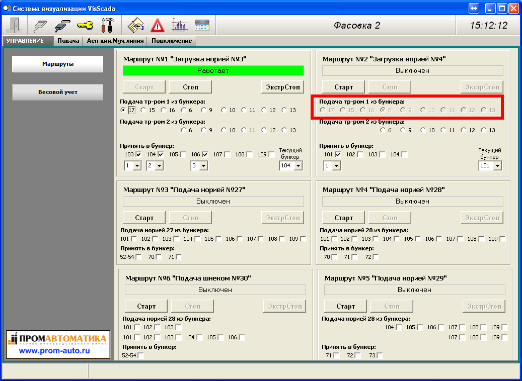Open the Подключение tab
The image size is (522, 381).
172,41
